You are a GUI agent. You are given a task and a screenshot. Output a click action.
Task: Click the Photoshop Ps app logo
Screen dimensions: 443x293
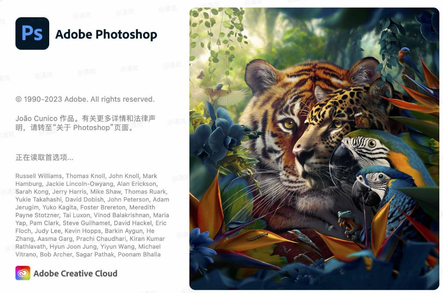[32, 33]
